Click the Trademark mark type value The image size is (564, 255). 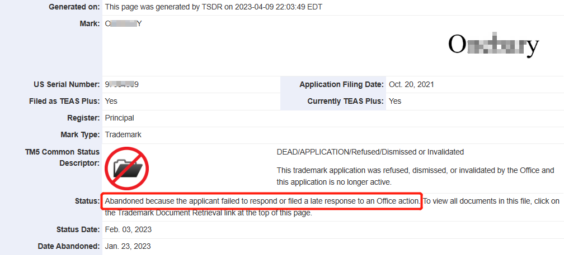123,135
